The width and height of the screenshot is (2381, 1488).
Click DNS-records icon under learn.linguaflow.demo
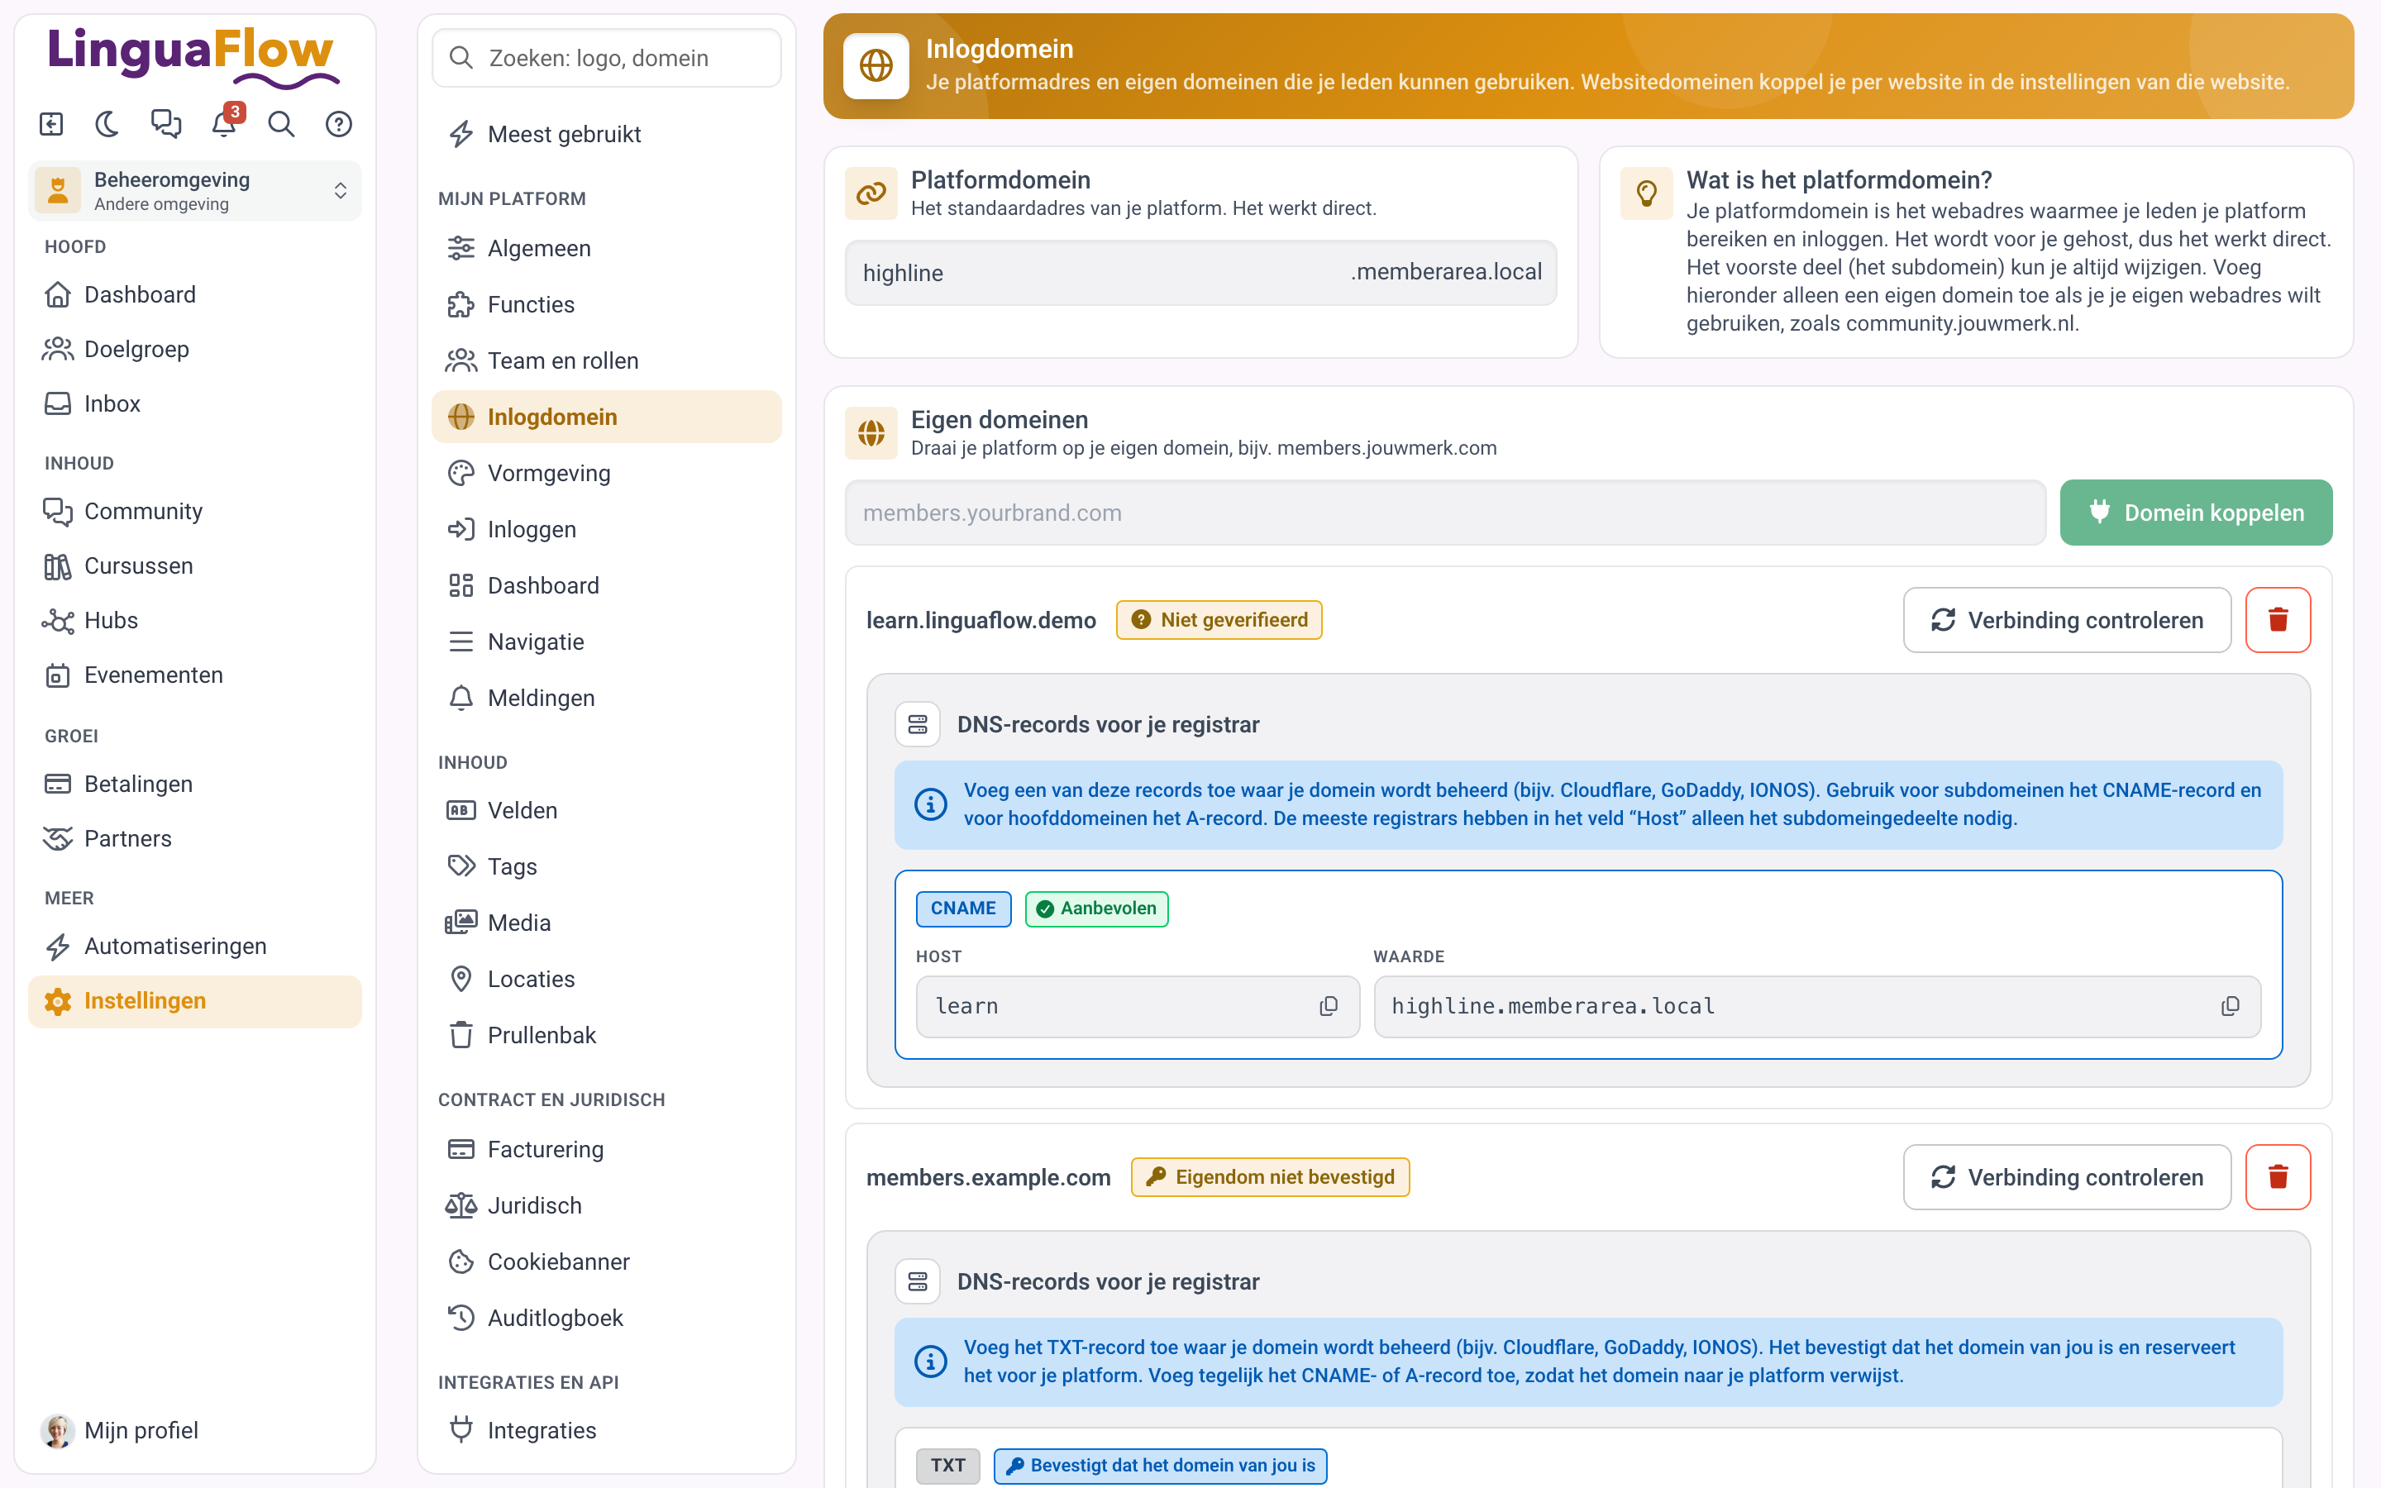coord(917,724)
